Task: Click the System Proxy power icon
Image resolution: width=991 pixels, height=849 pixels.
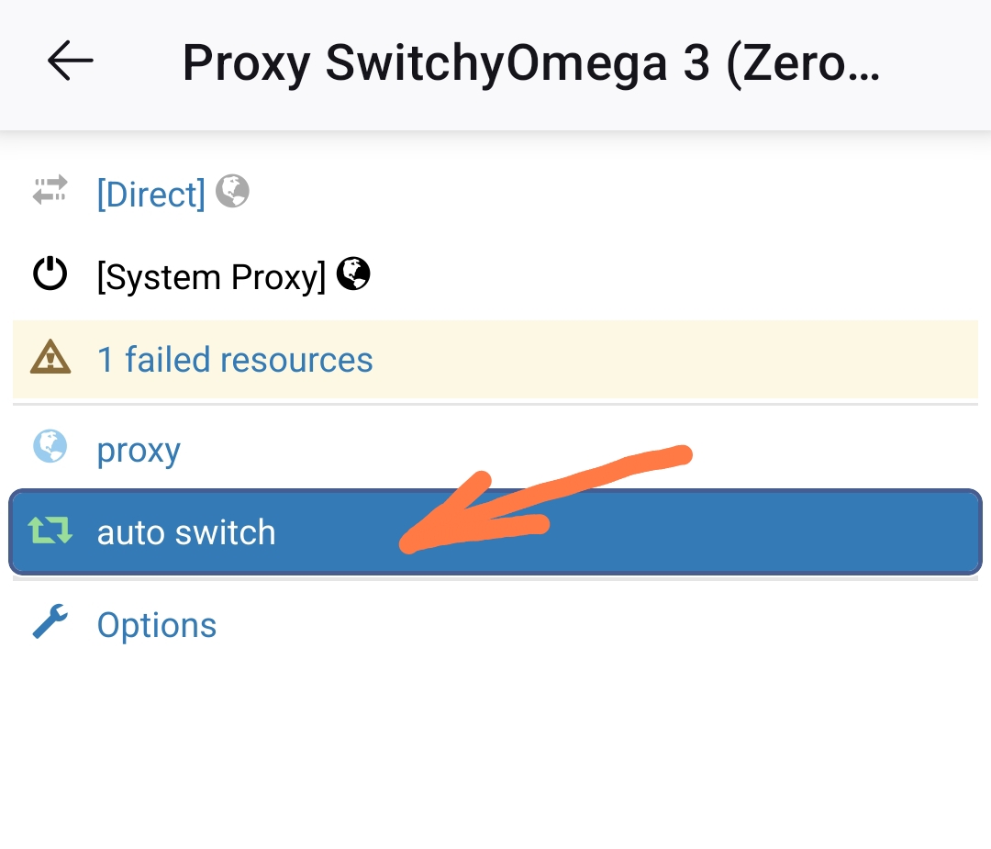Action: click(x=50, y=274)
